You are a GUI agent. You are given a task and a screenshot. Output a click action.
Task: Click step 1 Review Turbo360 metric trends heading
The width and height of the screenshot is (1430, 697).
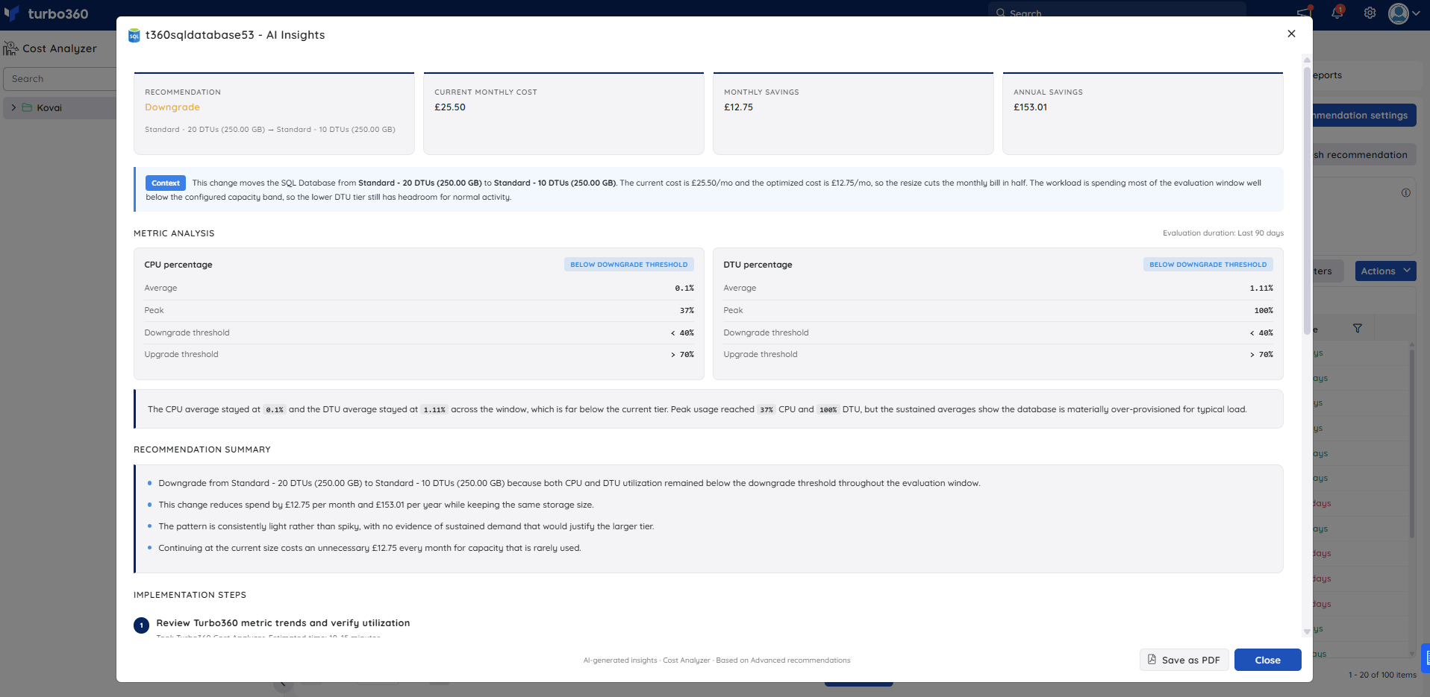283,623
